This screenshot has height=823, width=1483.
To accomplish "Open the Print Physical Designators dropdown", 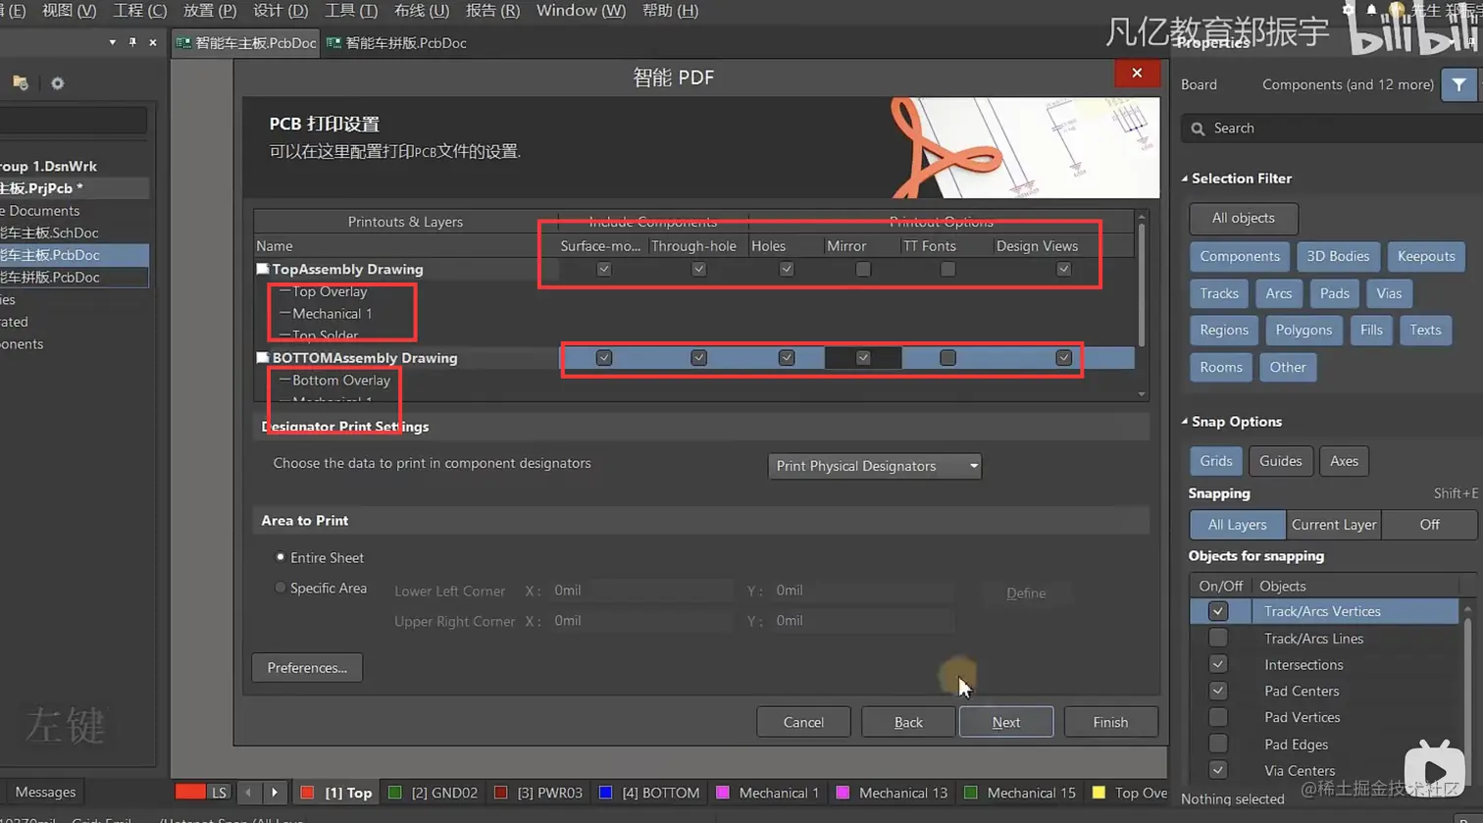I will coord(874,466).
